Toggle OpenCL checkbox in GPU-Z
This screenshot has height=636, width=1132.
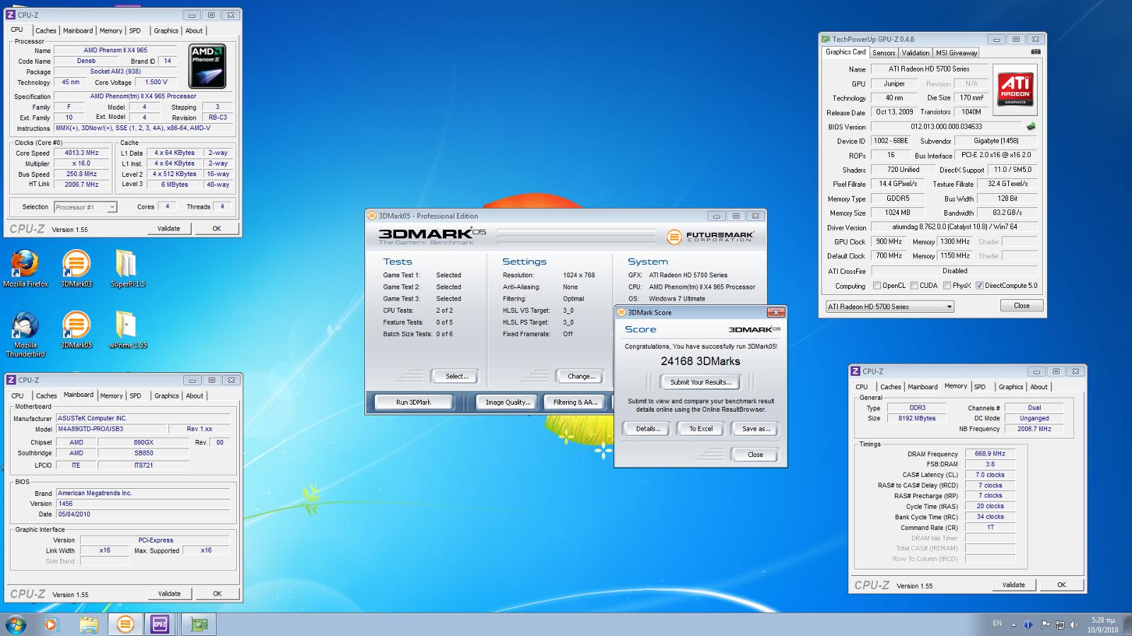tap(877, 286)
